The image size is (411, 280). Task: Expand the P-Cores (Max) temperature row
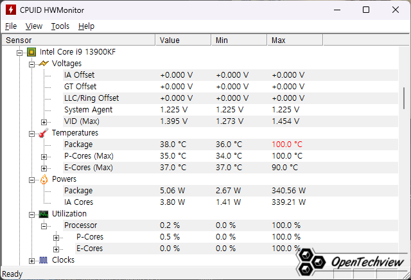pyautogui.click(x=44, y=157)
